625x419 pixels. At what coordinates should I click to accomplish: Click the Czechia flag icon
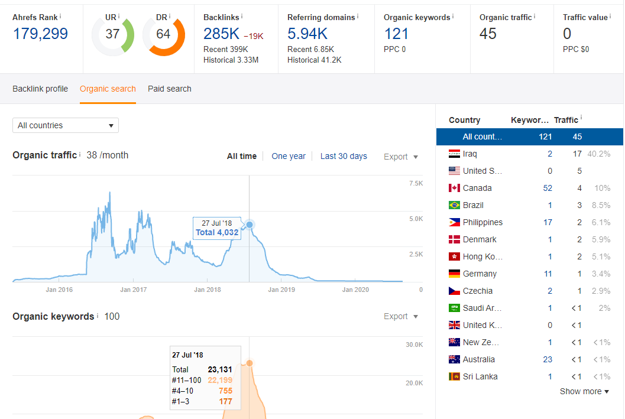tap(454, 291)
